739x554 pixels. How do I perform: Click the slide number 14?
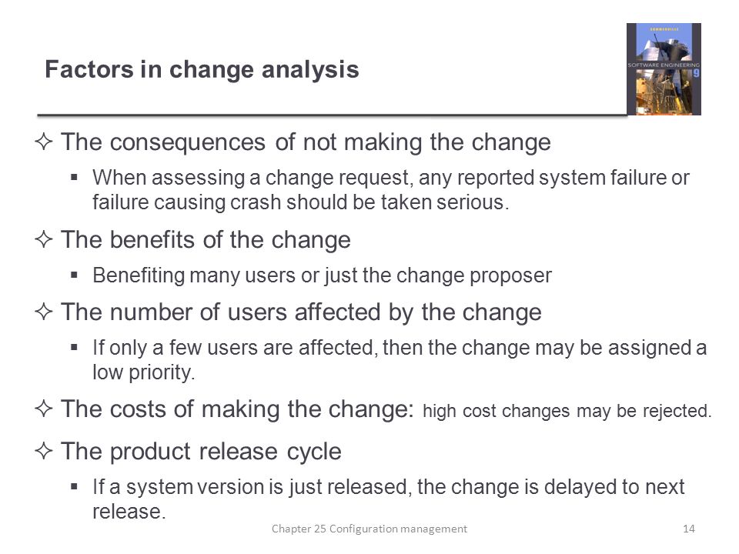pyautogui.click(x=688, y=529)
